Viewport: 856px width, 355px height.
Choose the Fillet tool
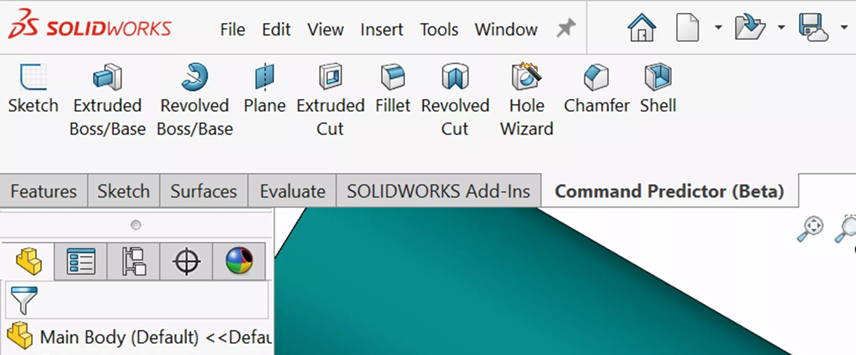click(x=392, y=77)
